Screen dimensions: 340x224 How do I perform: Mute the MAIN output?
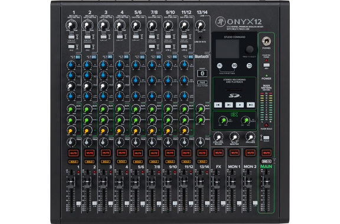[266, 153]
